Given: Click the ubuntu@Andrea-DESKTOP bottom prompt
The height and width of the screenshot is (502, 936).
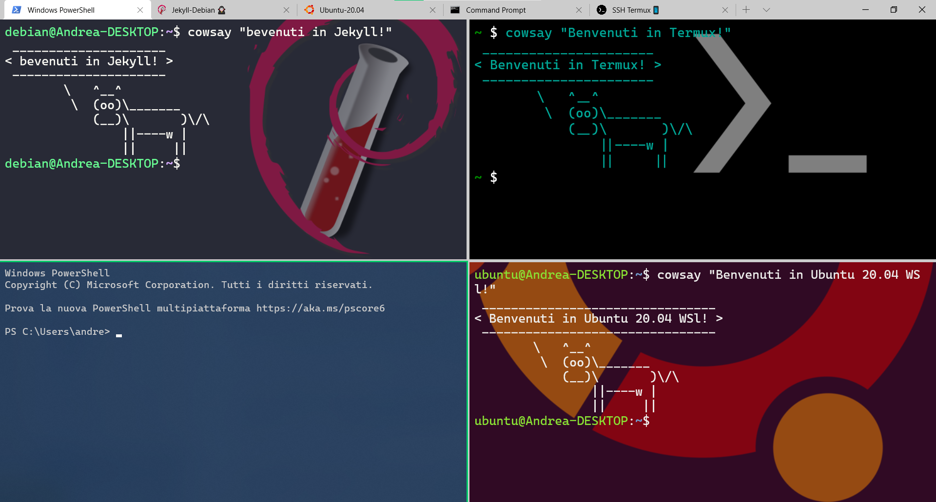Looking at the screenshot, I should click(x=562, y=421).
